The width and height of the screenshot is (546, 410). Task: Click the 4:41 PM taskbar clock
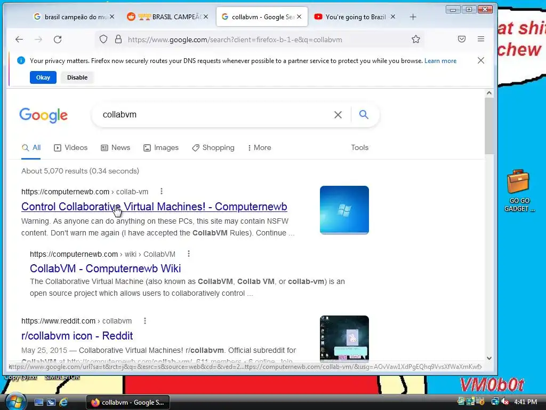coord(525,402)
